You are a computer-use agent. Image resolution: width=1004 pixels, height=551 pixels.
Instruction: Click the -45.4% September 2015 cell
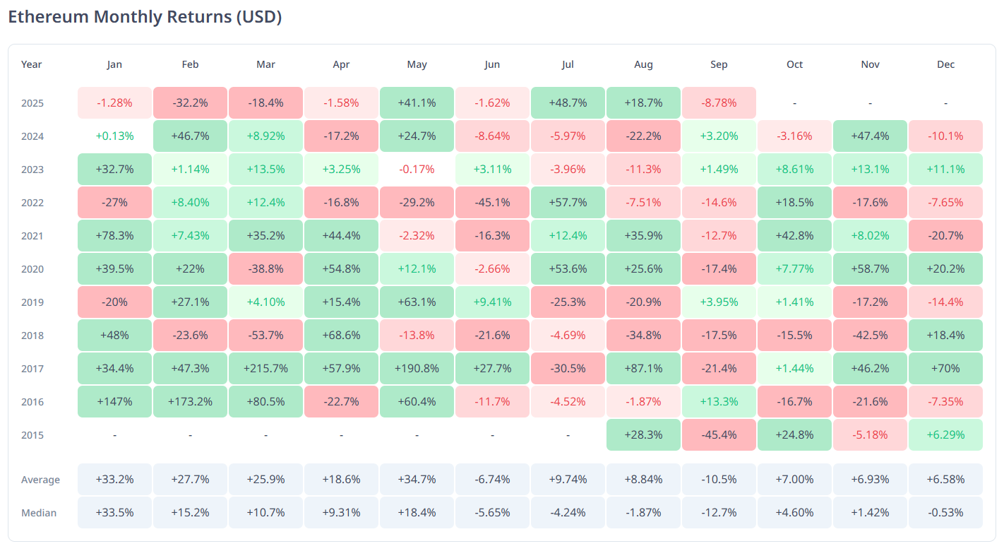coord(719,435)
